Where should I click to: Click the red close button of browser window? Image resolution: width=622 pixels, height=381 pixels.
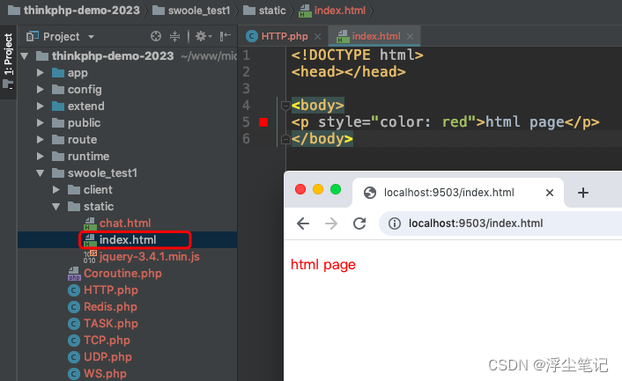tap(300, 189)
